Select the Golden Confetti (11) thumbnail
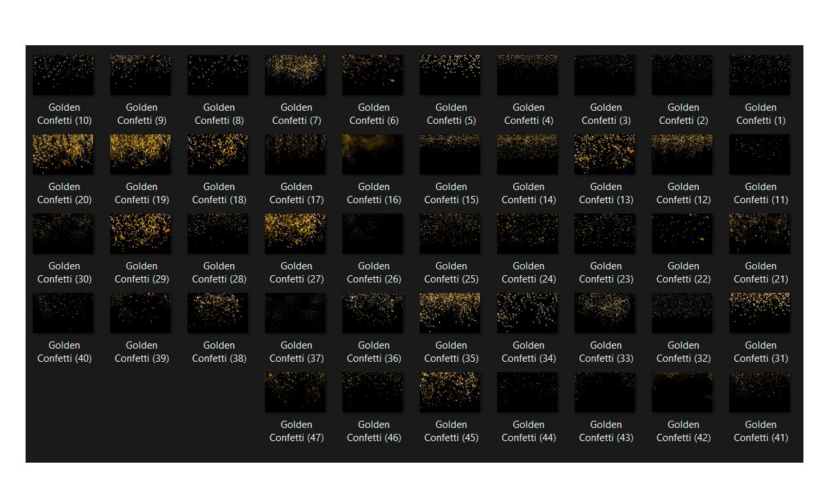829x502 pixels. pyautogui.click(x=759, y=154)
